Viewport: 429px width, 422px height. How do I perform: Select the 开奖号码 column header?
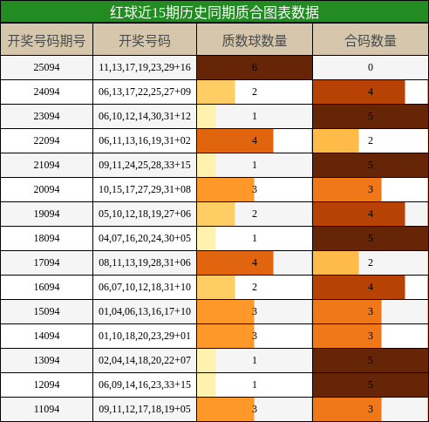145,40
